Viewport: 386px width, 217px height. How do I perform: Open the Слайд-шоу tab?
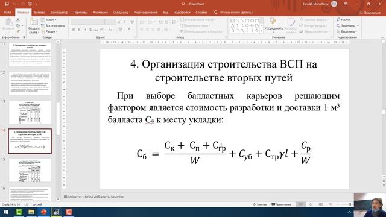pyautogui.click(x=121, y=12)
